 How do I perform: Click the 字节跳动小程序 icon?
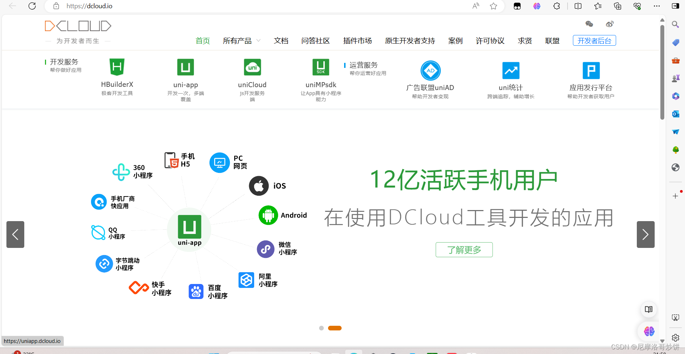click(104, 264)
